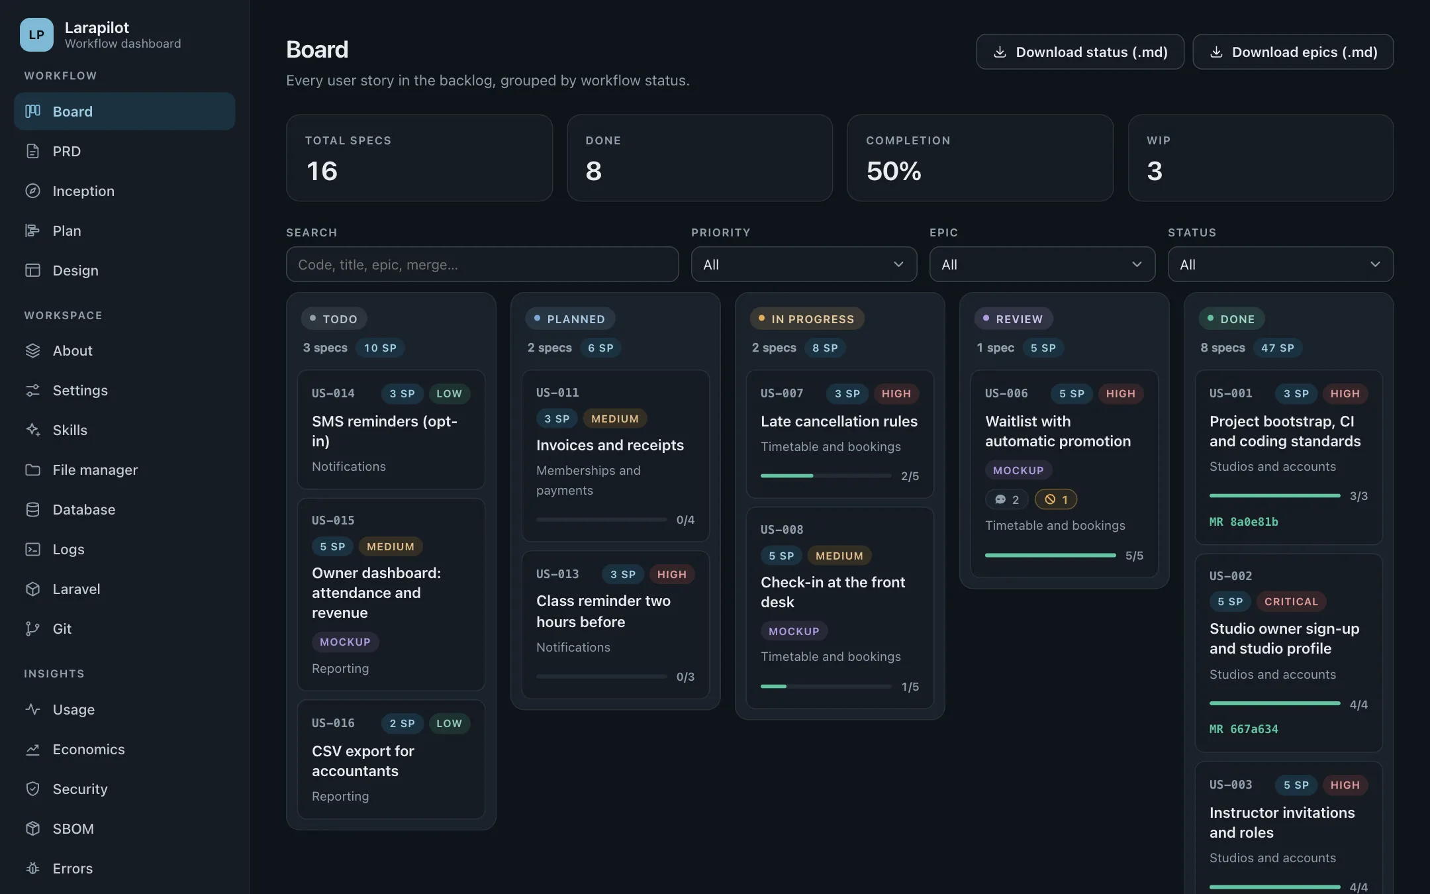Click the Board kanban icon in the sidebar
Viewport: 1430px width, 894px height.
32,111
